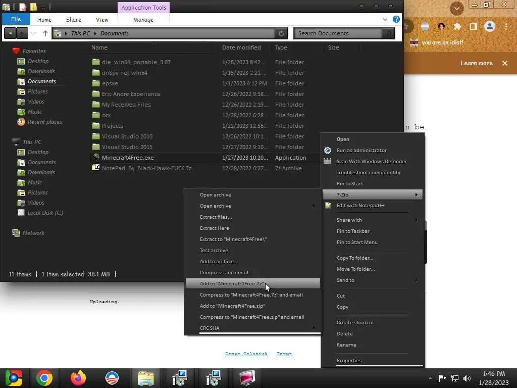The width and height of the screenshot is (517, 388).
Task: Click the Search Documents field
Action: 338,33
